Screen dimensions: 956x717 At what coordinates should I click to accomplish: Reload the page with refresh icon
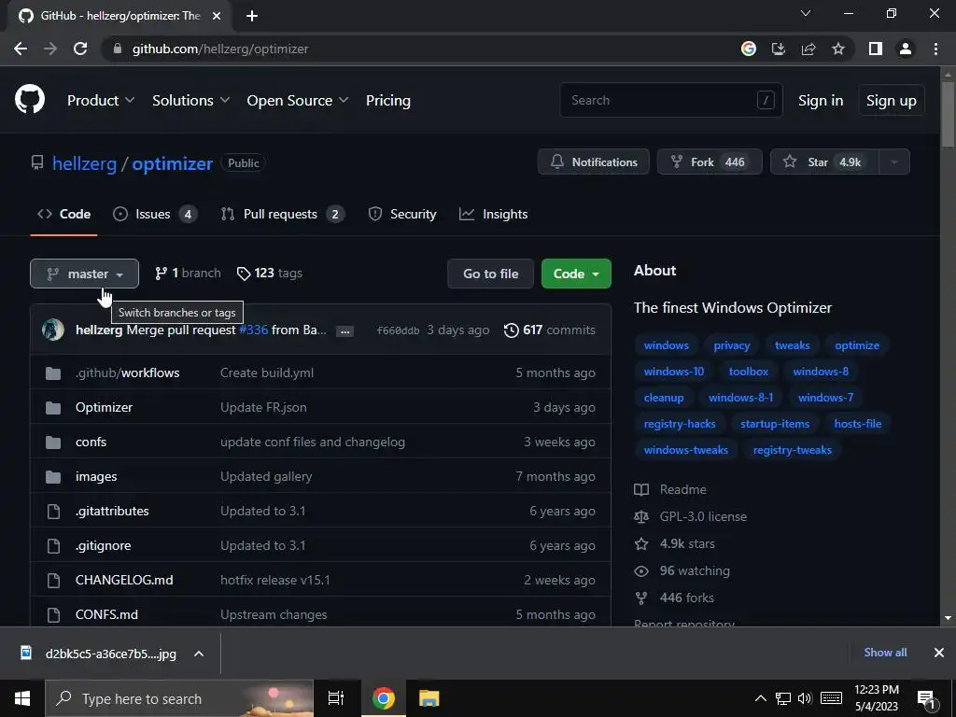tap(80, 49)
